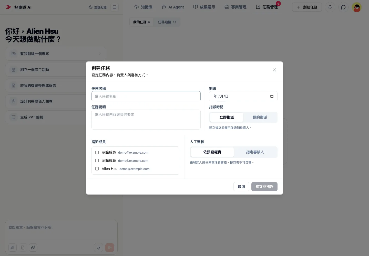
Task: Click the notification bell icon
Action: (x=330, y=7)
